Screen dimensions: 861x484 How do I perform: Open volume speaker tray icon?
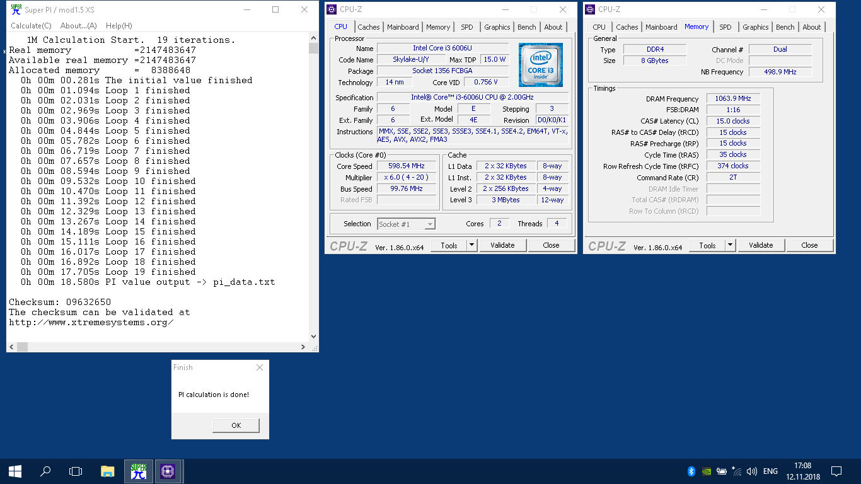751,471
